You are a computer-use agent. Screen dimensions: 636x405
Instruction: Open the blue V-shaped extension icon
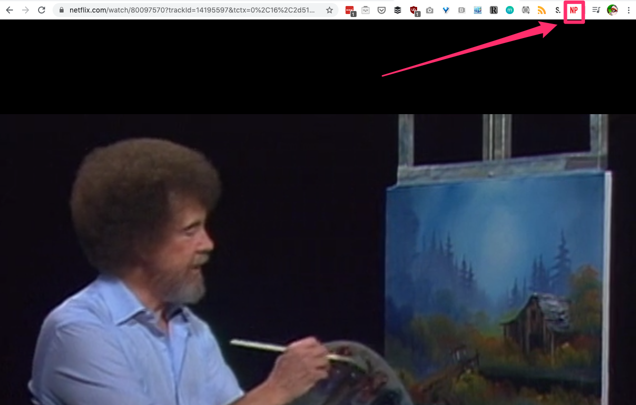pyautogui.click(x=446, y=10)
